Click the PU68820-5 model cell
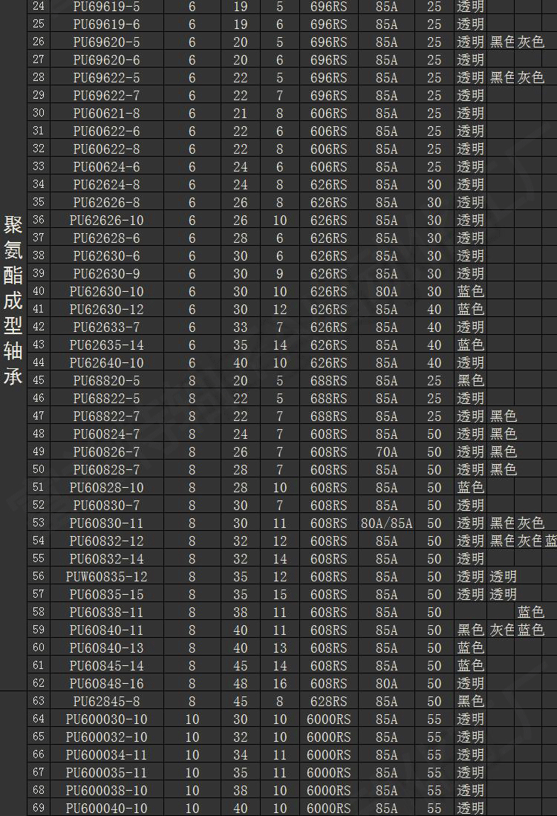557x816 pixels. [x=106, y=381]
